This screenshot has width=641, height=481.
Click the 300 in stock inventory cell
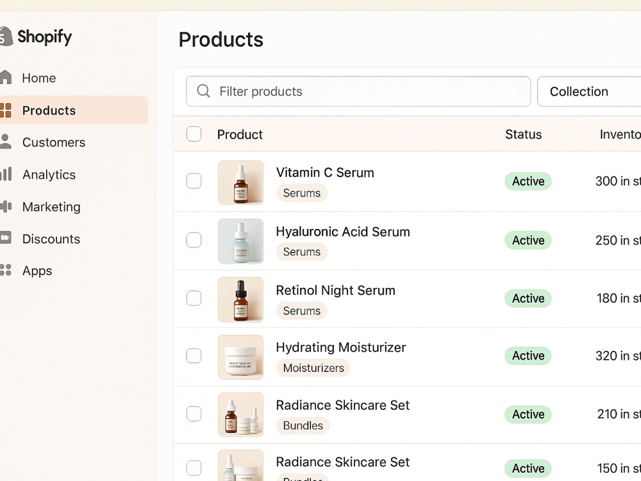pos(618,181)
